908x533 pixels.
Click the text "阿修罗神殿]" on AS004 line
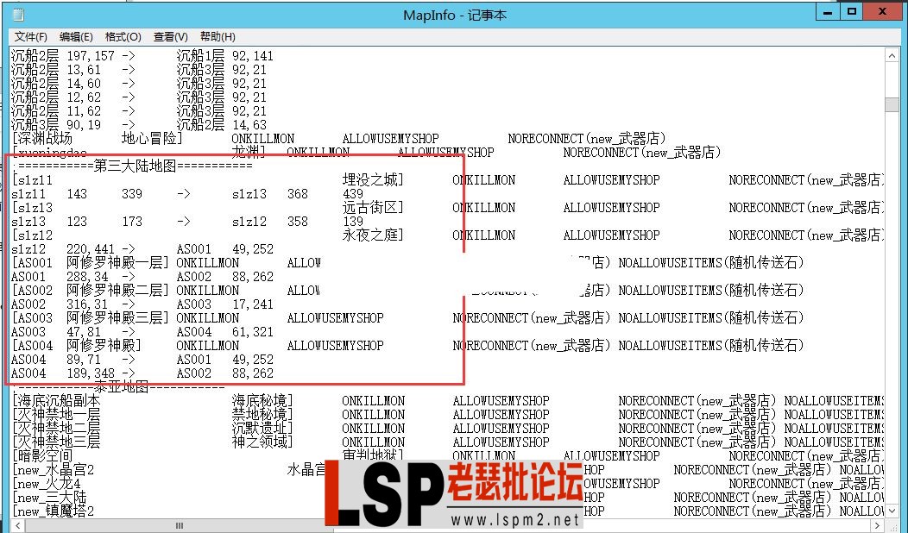(104, 346)
